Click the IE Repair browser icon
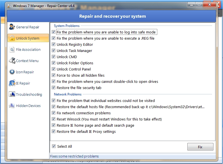The height and width of the screenshot is (164, 223). pyautogui.click(x=12, y=83)
